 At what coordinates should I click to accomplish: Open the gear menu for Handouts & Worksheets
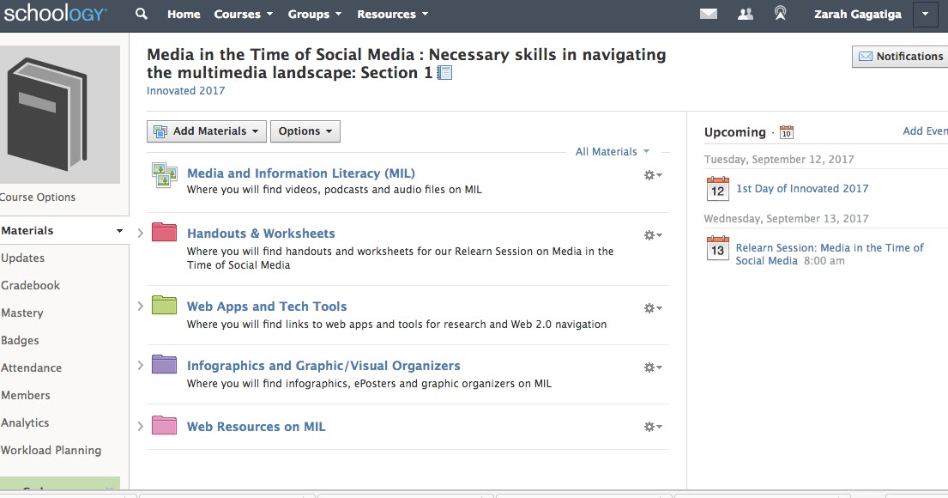click(x=650, y=234)
